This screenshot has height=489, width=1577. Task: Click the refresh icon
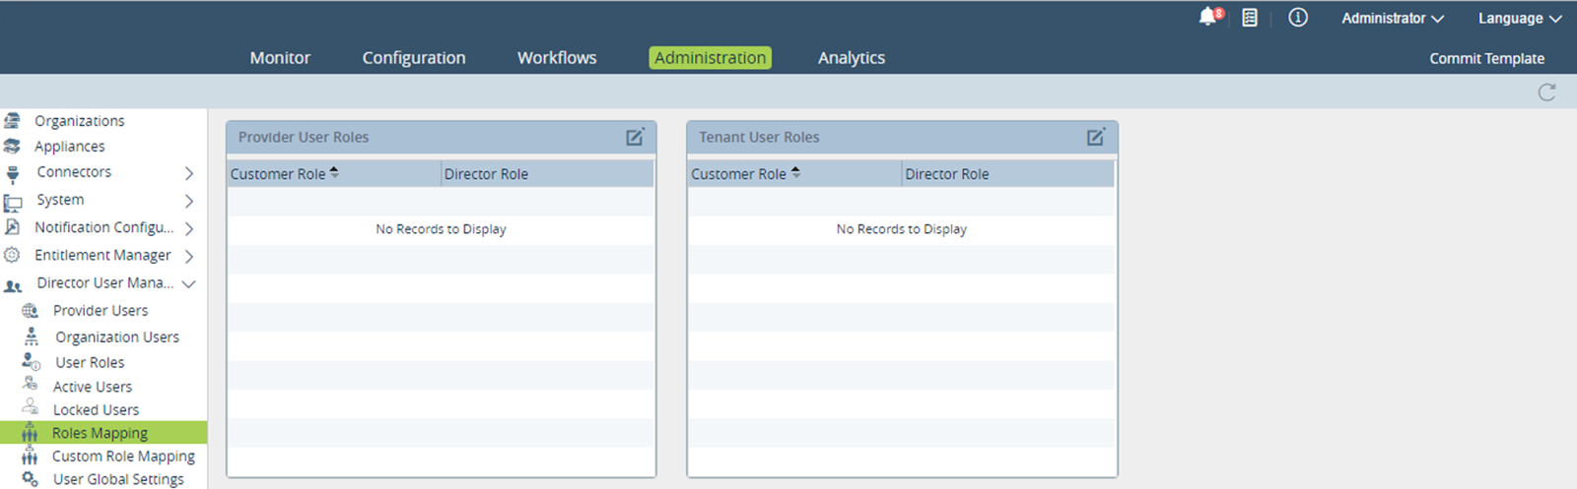click(x=1546, y=92)
